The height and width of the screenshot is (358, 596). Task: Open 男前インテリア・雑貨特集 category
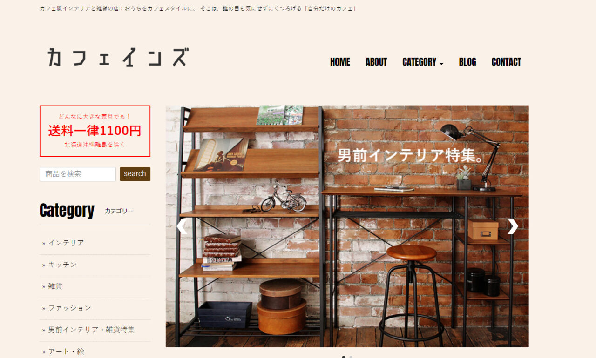click(91, 330)
